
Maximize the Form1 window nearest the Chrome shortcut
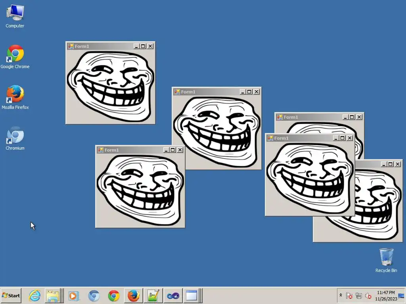click(143, 46)
